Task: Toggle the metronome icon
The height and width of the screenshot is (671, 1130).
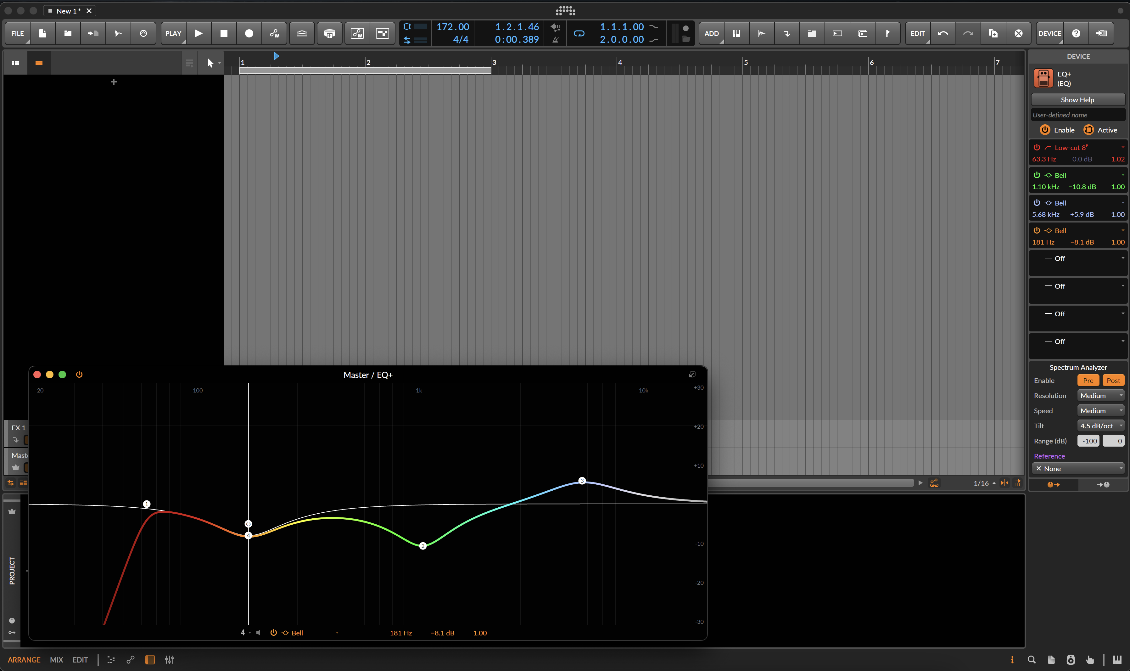Action: (x=555, y=40)
